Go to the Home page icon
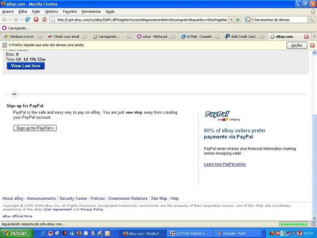 [44, 19]
